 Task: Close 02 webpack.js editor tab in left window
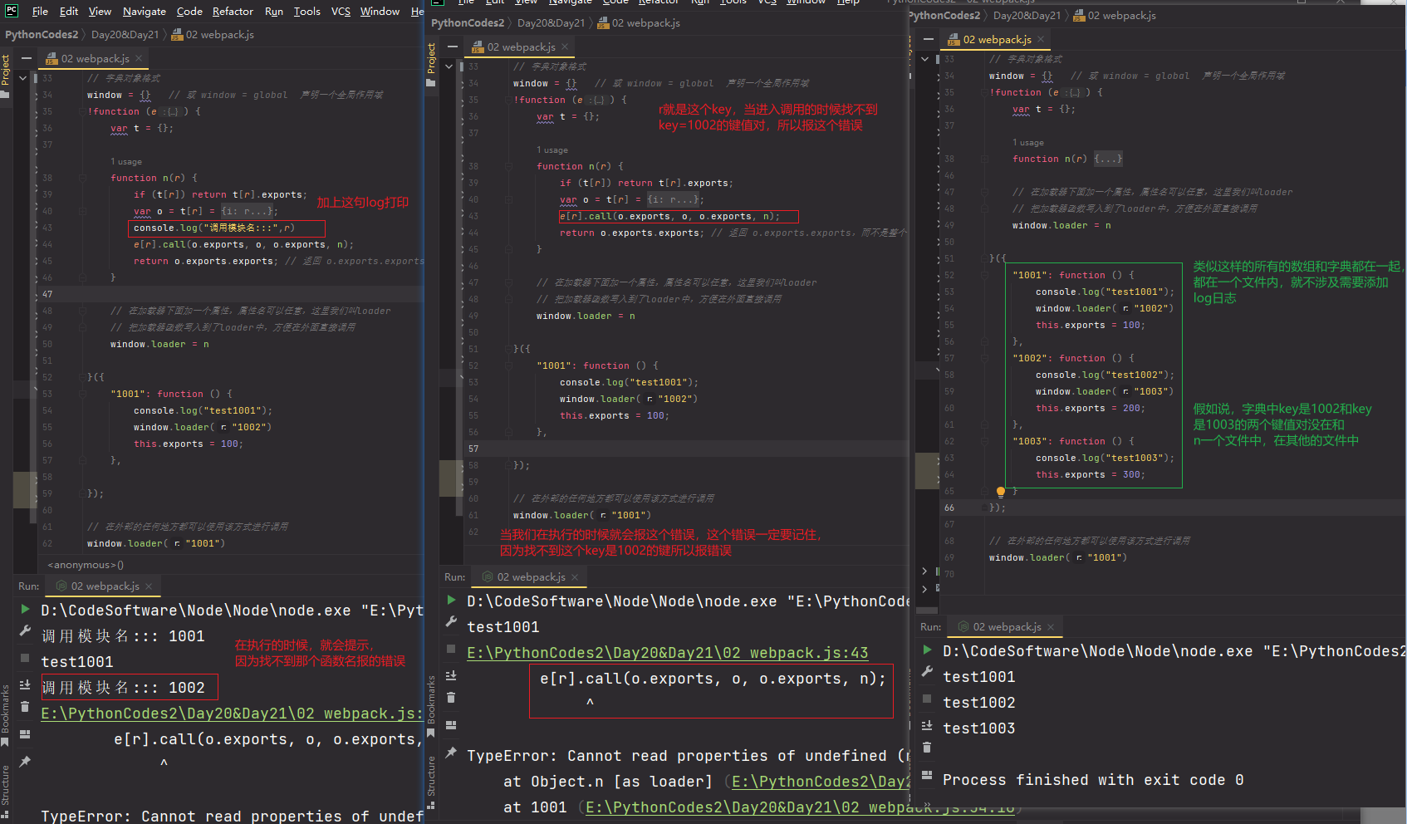tap(139, 58)
